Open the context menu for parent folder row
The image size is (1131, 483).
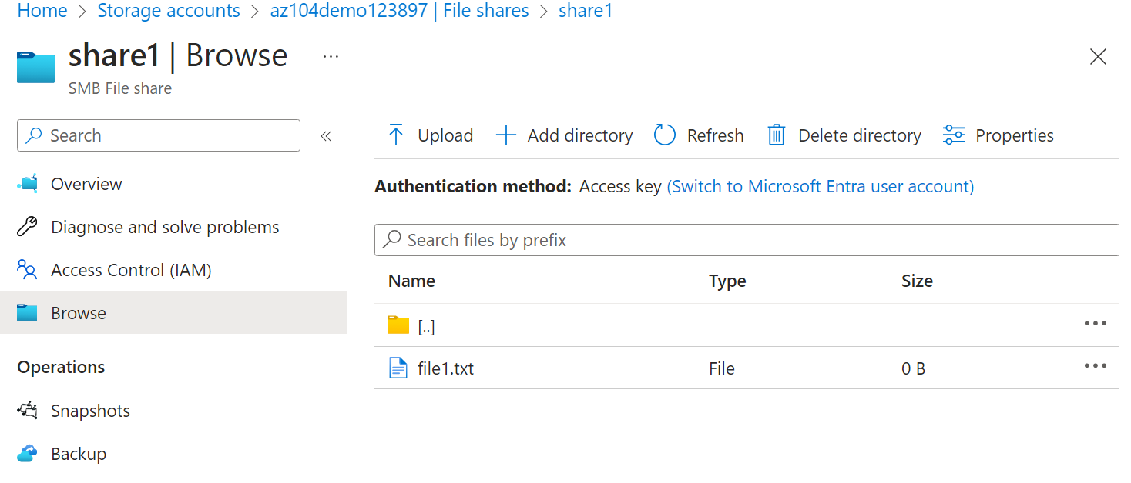point(1095,324)
